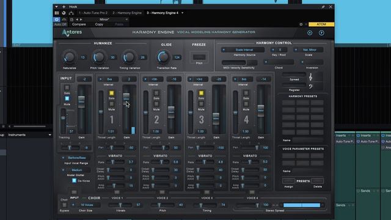The width and height of the screenshot is (391, 220).
Task: Click the presets Assign button
Action: click(x=288, y=181)
